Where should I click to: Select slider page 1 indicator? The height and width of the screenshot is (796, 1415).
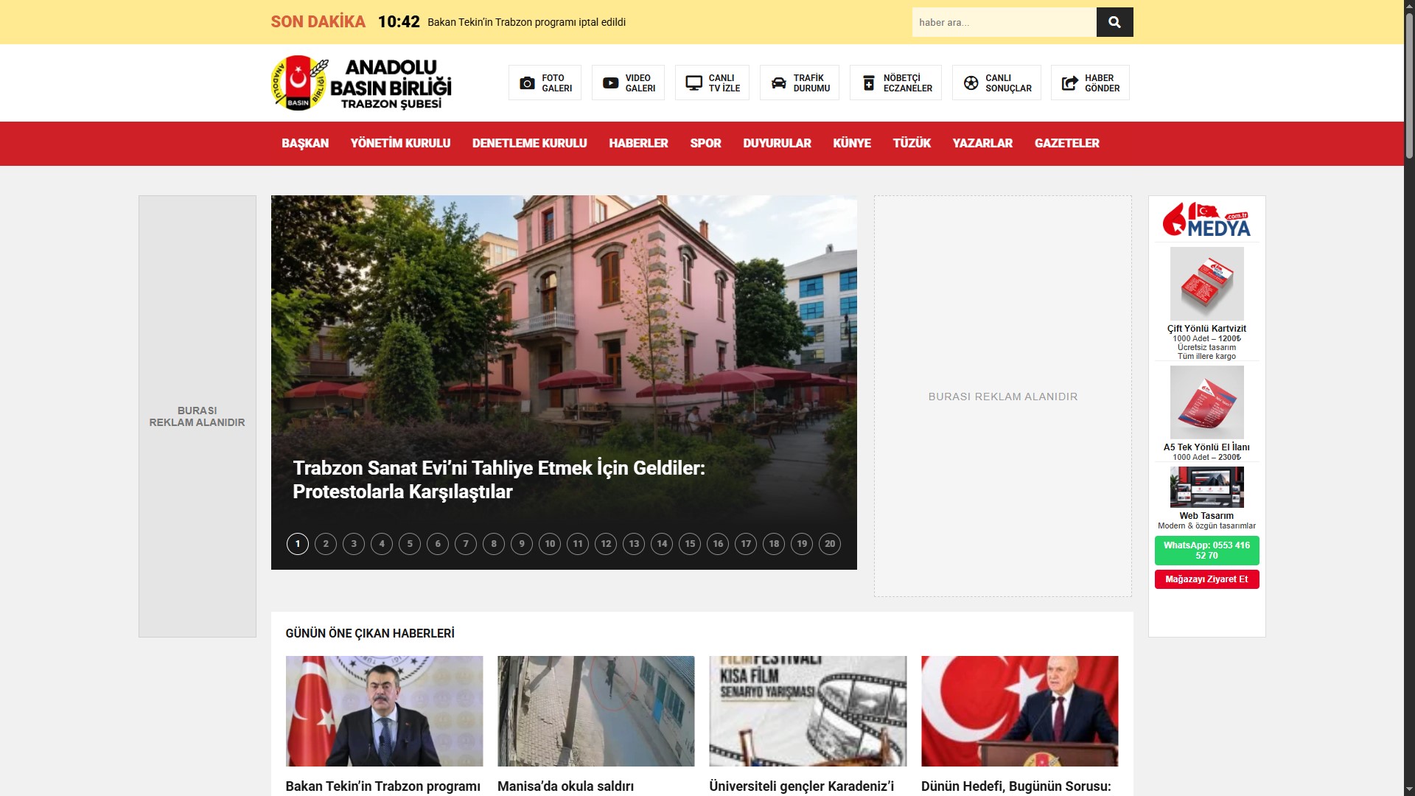[x=298, y=544]
